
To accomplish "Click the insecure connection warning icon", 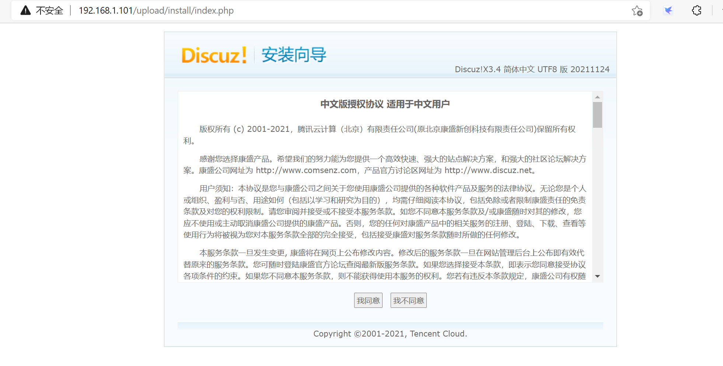I will pos(25,10).
